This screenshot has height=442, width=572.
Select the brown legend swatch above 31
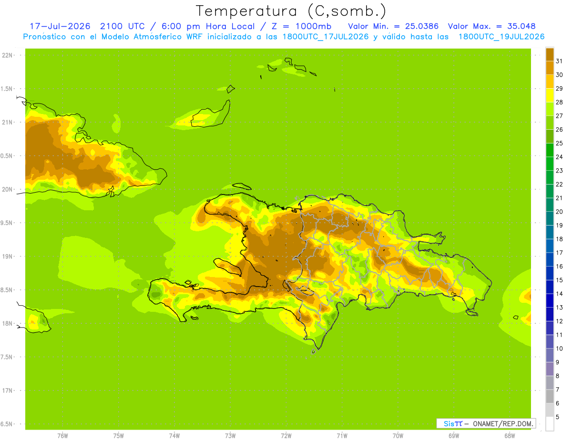coord(550,54)
